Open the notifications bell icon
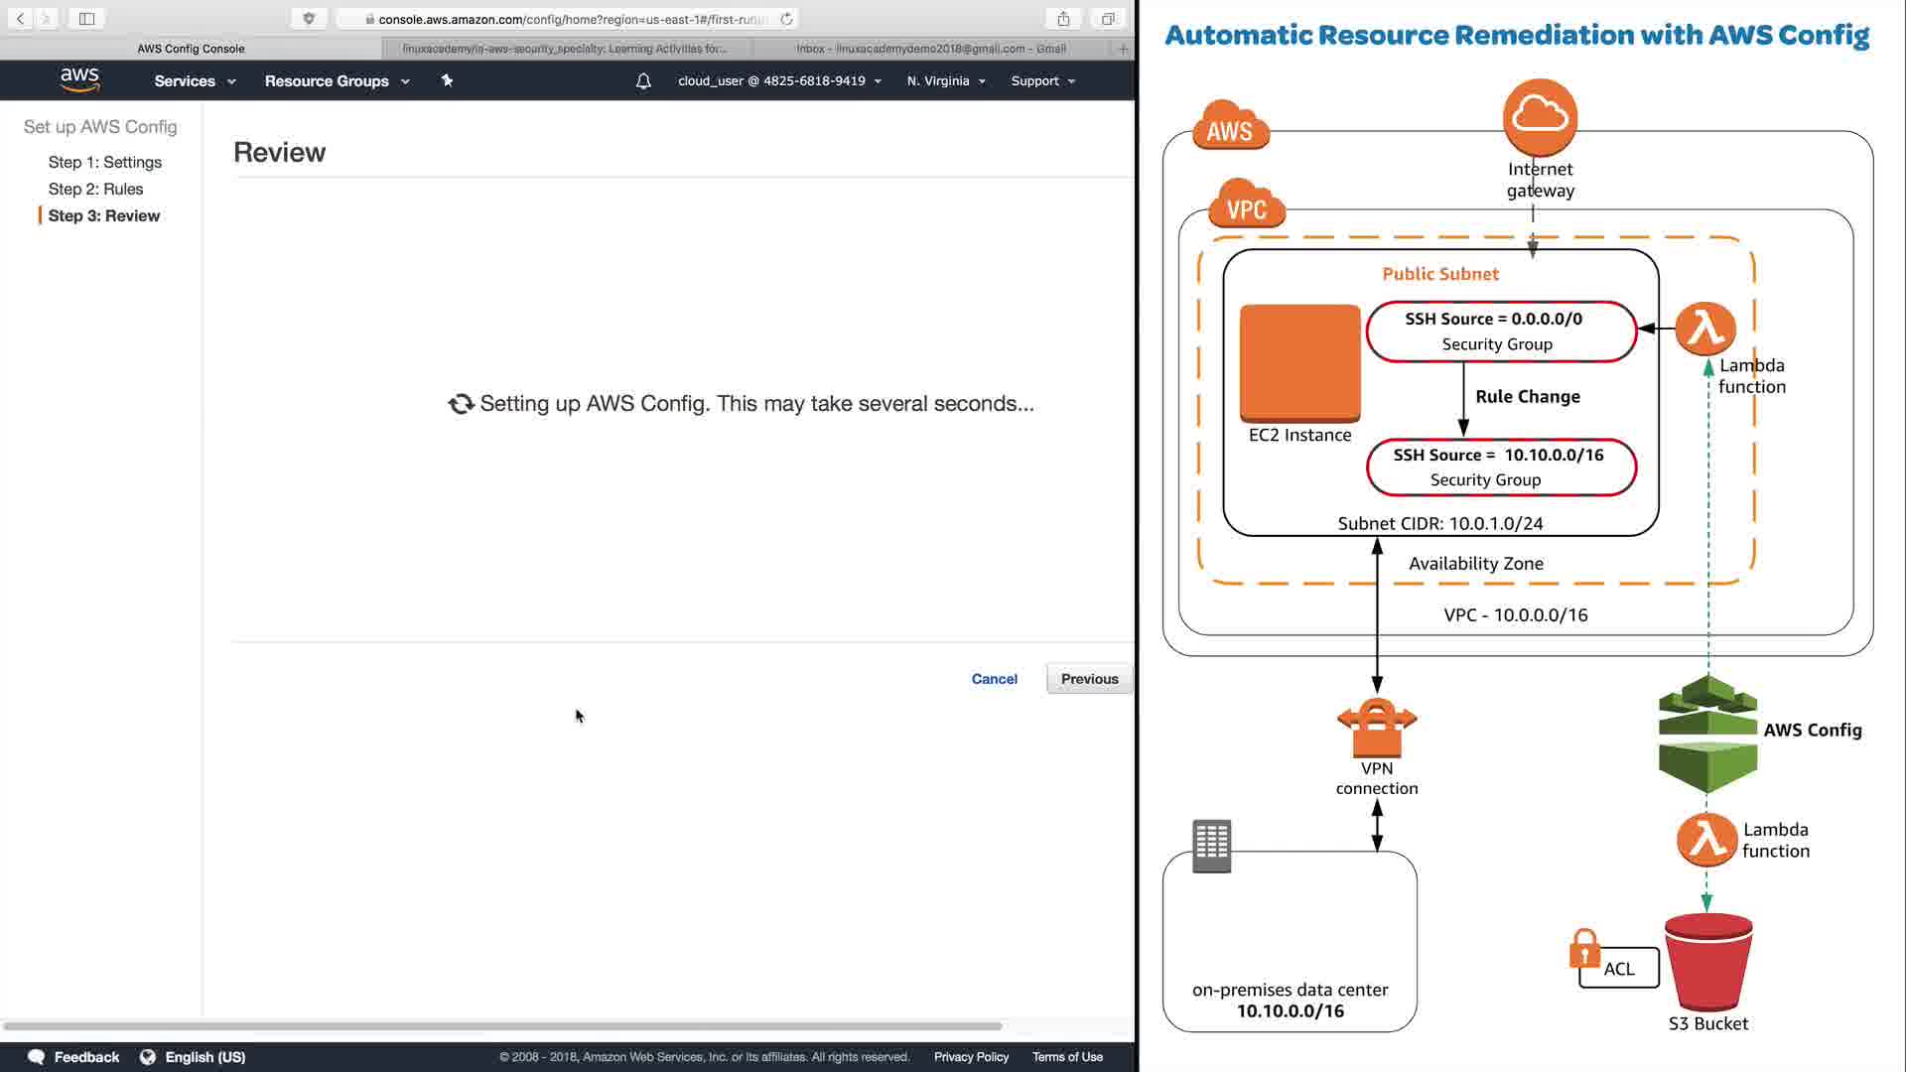 (643, 81)
